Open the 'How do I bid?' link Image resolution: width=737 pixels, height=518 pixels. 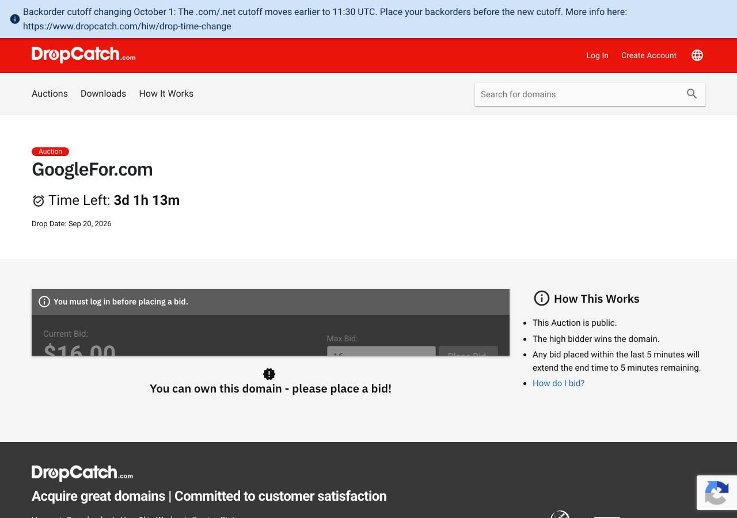[x=559, y=383]
